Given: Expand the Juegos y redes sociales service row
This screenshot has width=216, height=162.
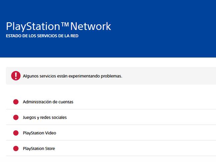Looking at the screenshot, I should click(x=133, y=117).
